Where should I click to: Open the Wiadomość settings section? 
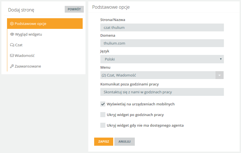pyautogui.click(x=45, y=55)
